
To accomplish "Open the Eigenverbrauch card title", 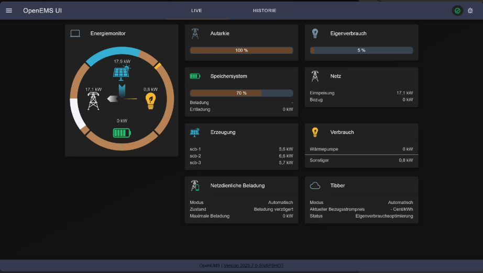I will pos(348,33).
